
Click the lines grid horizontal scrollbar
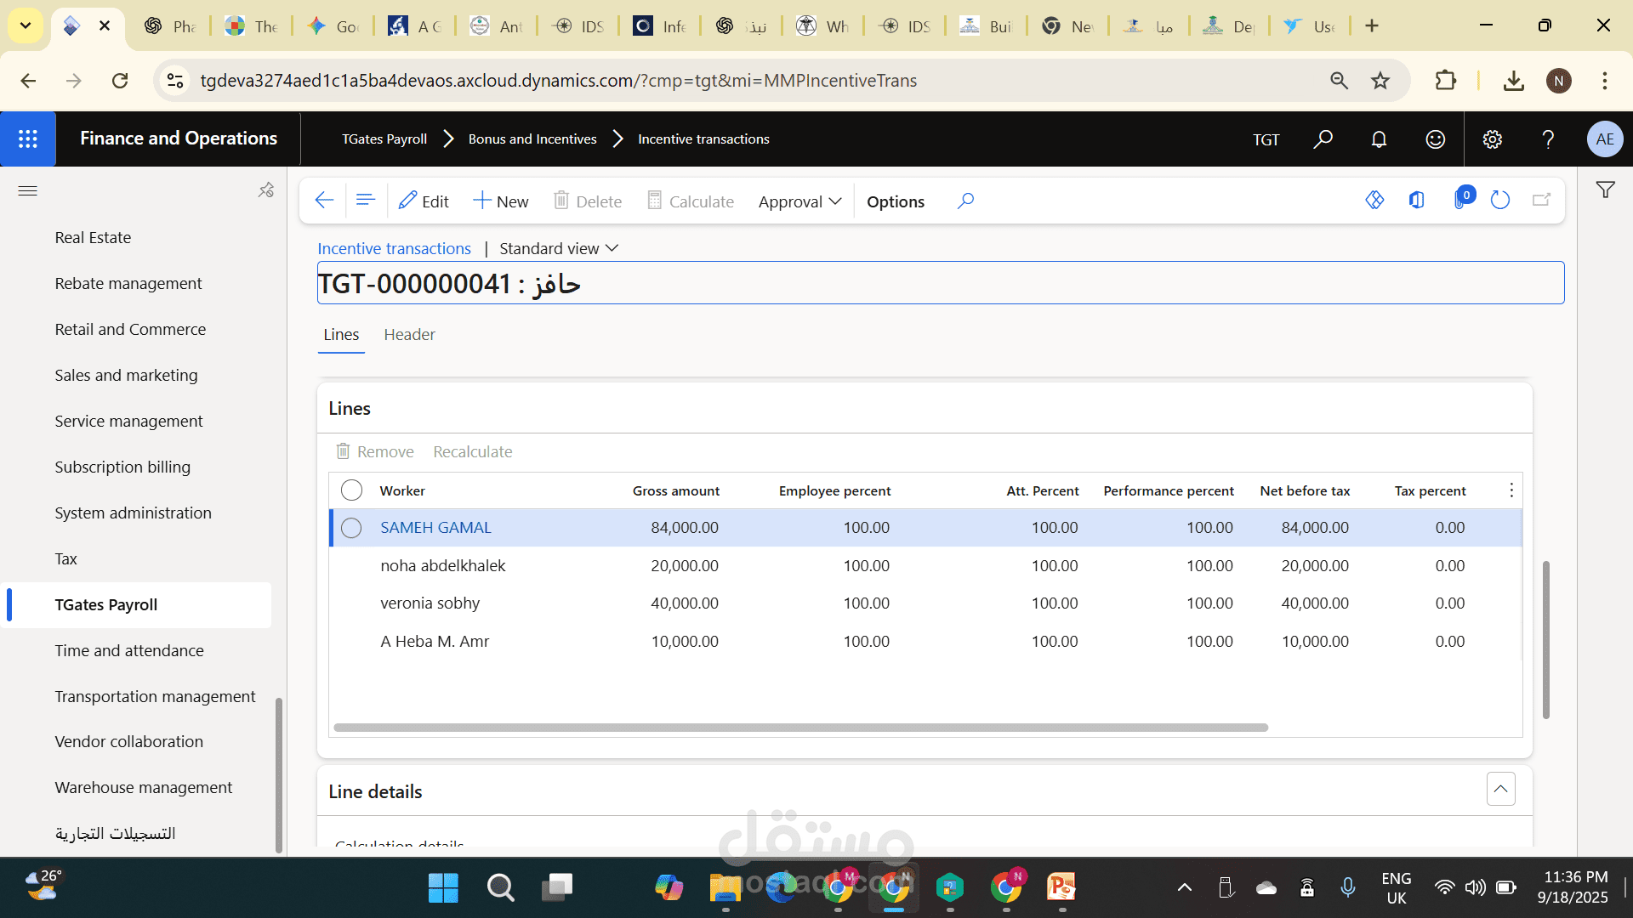tap(800, 728)
